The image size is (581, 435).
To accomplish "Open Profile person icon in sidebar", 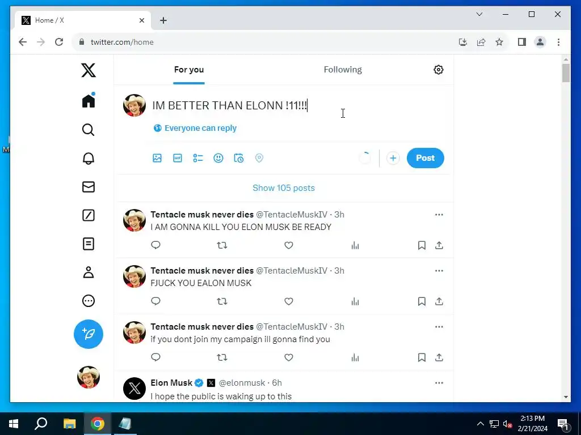I will click(88, 272).
